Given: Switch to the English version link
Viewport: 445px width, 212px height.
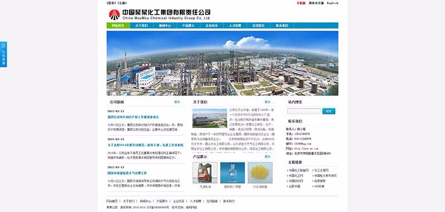Looking at the screenshot, I should (333, 3).
